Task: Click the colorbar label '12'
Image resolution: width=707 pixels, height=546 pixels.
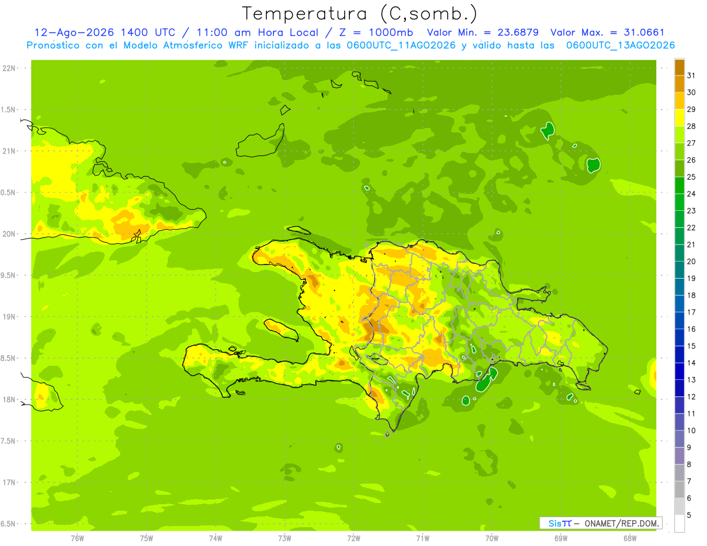Action: point(692,397)
